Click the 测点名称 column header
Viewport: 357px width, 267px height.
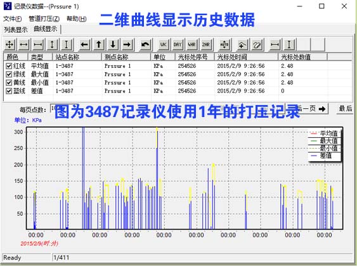click(126, 57)
